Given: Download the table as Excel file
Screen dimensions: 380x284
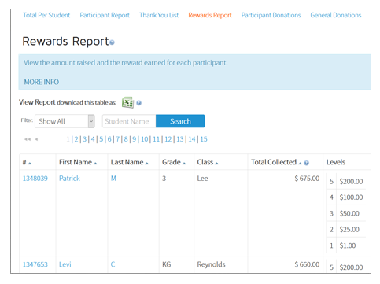Looking at the screenshot, I should pos(127,102).
